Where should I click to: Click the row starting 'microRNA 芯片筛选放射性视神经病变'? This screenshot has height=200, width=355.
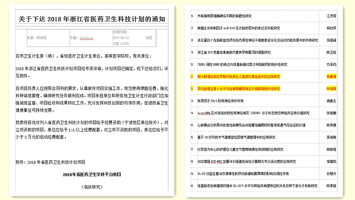click(x=253, y=113)
